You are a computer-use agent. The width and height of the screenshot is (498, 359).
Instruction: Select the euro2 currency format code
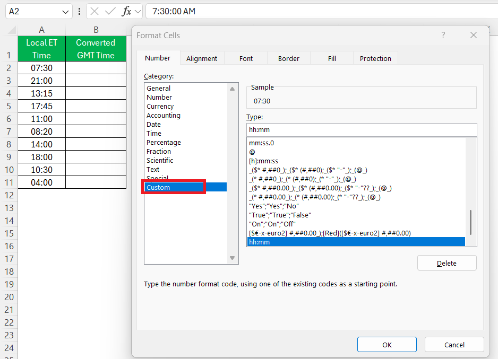(356, 233)
